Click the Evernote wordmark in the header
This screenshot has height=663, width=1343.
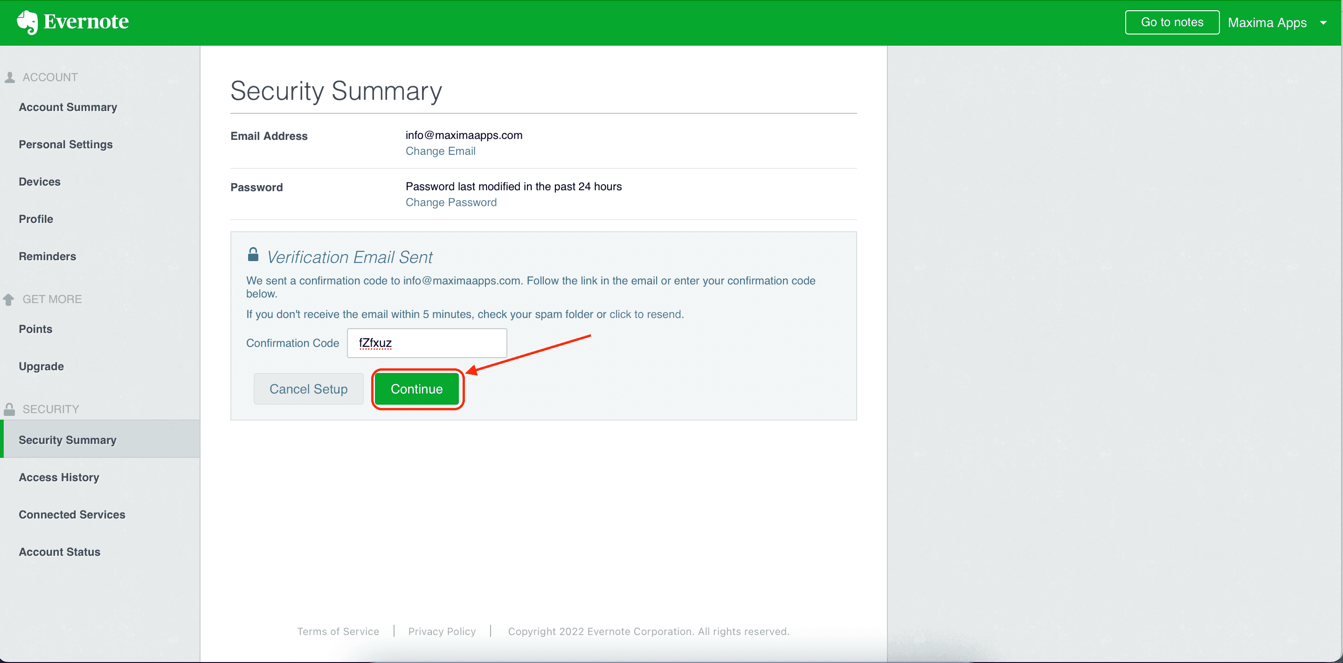coord(86,21)
